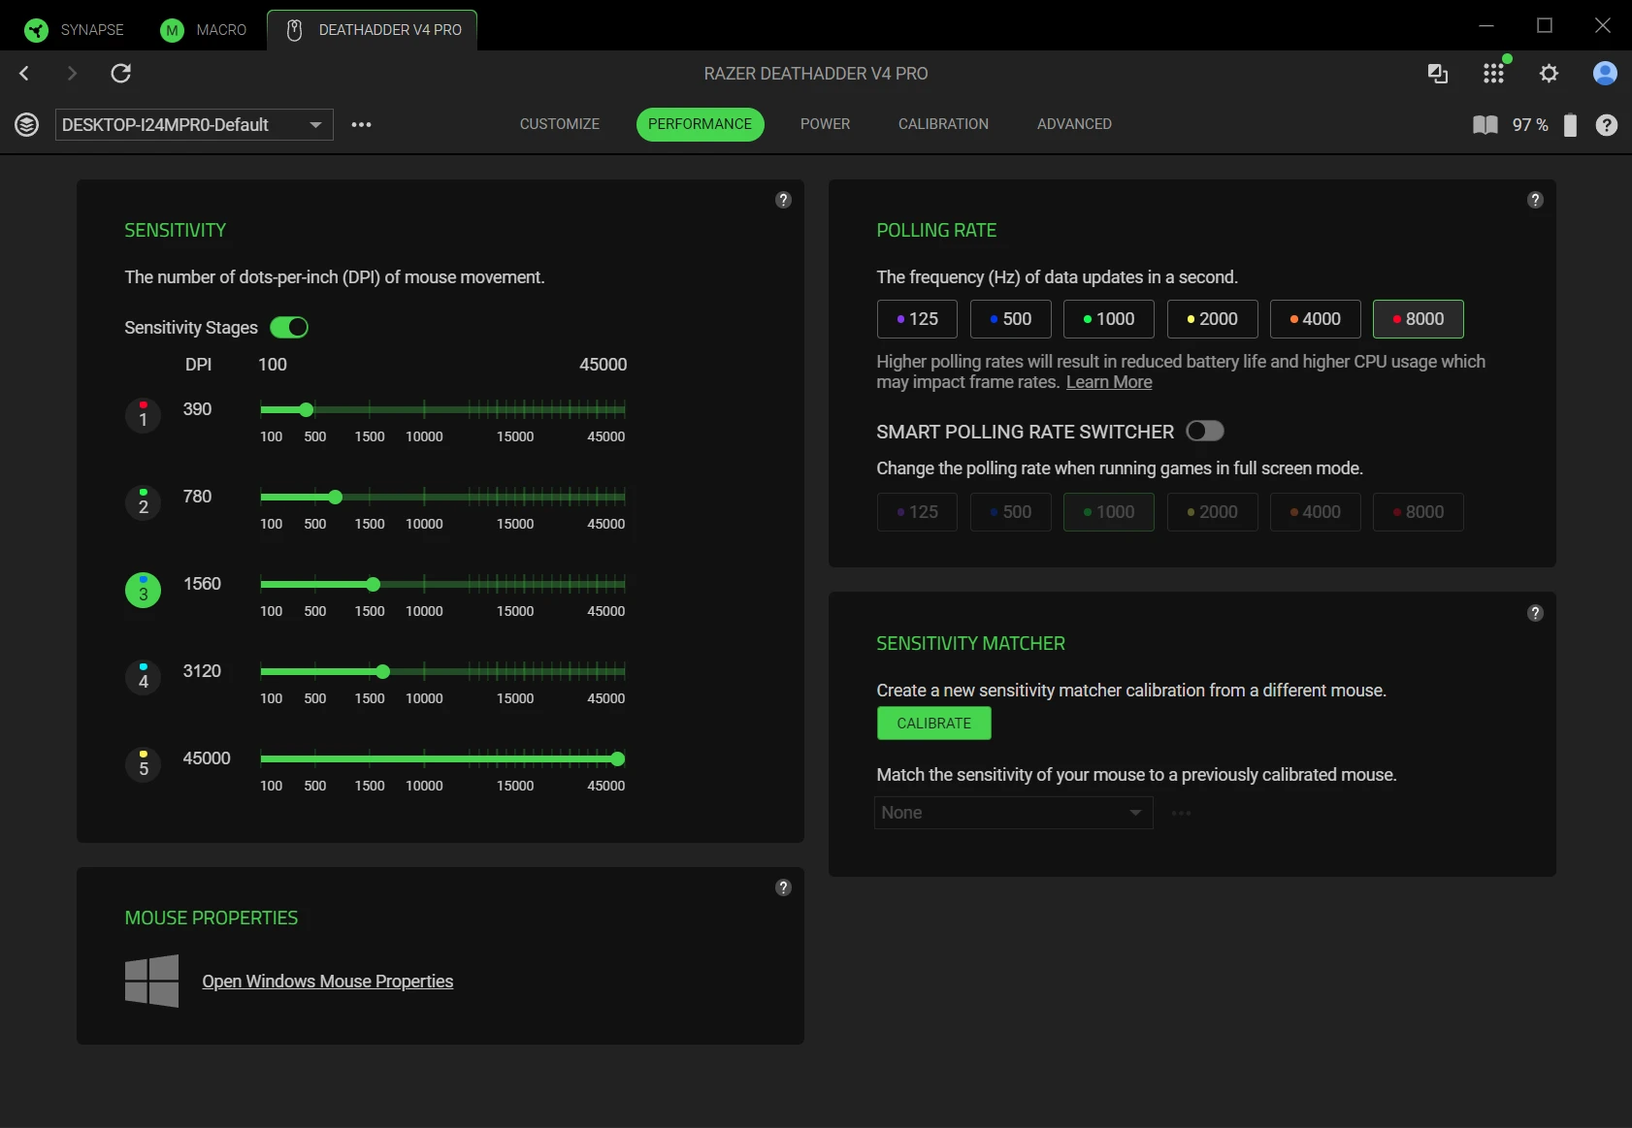Open the previously calibrated mouse None dropdown
1632x1128 pixels.
tap(1013, 813)
